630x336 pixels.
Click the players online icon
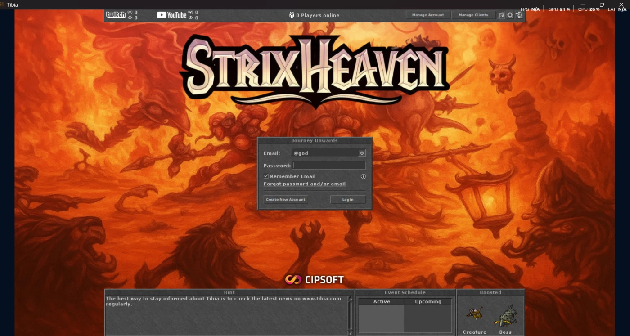point(292,15)
